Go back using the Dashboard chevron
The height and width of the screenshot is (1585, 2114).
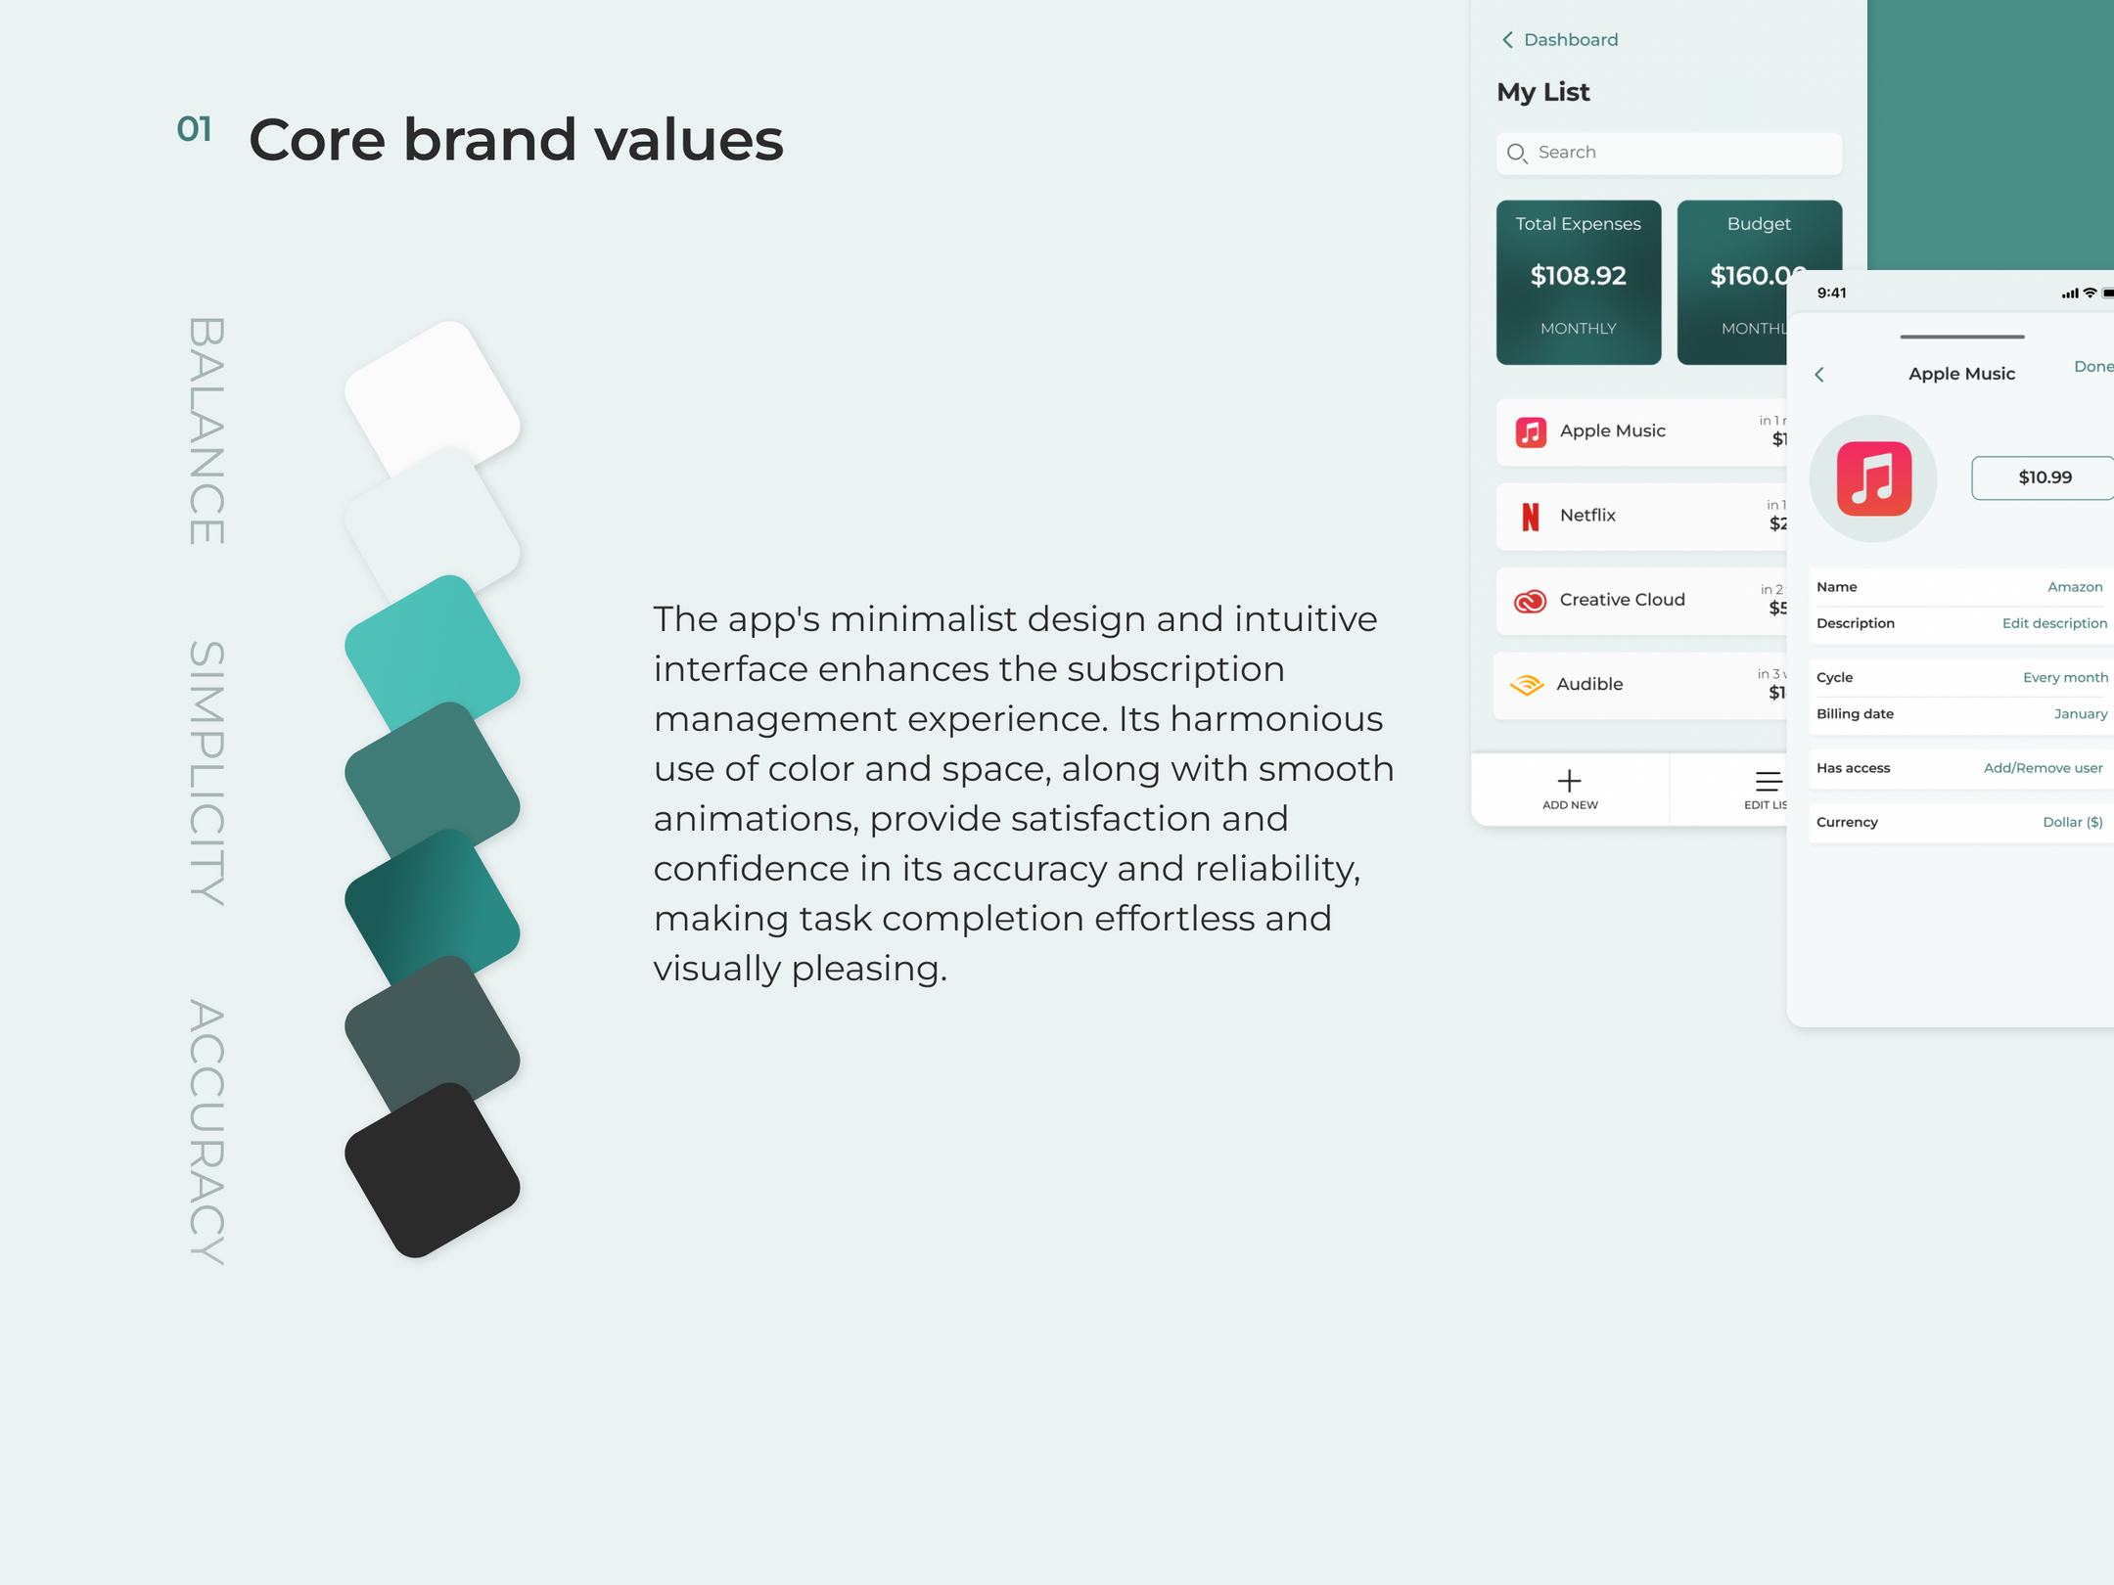1507,40
